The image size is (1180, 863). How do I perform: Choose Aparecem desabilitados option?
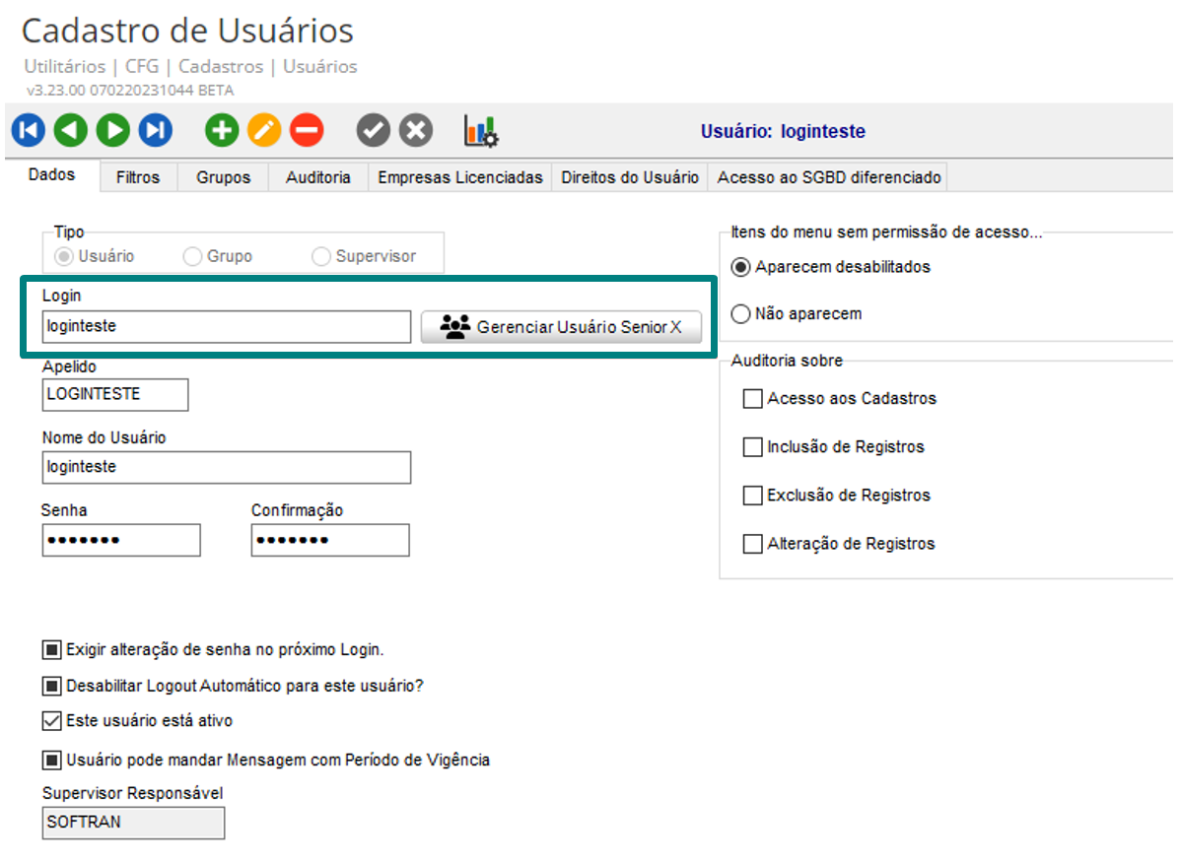[740, 268]
